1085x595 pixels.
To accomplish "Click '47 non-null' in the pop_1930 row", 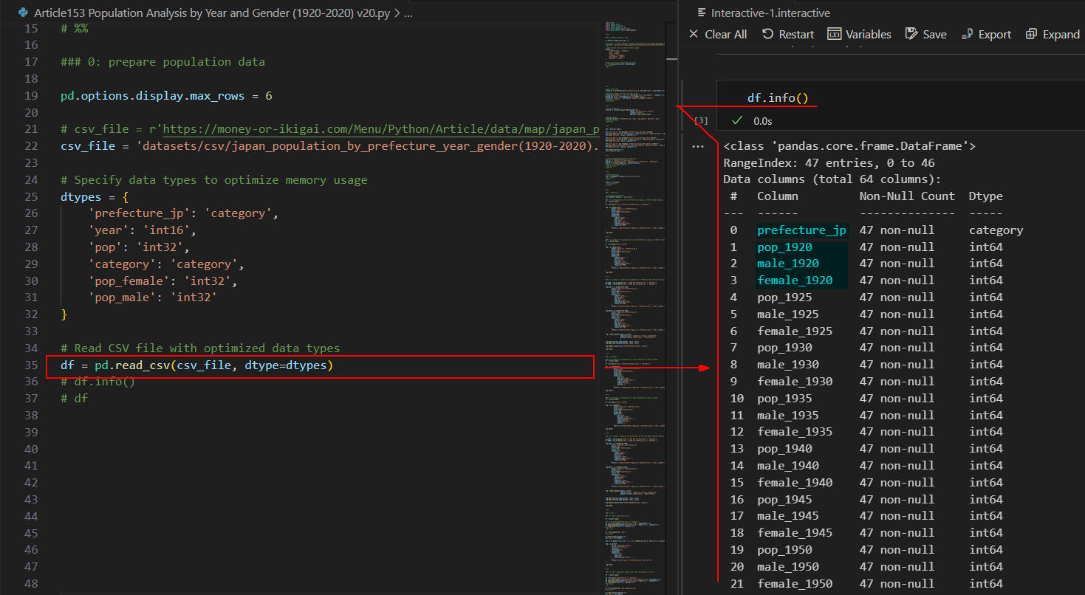I will (897, 348).
